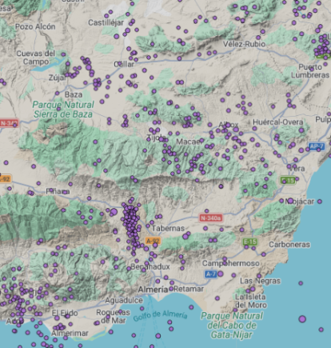The width and height of the screenshot is (331, 348).
Task: Click the large marker below Castilléjar label
Action: pos(117,37)
